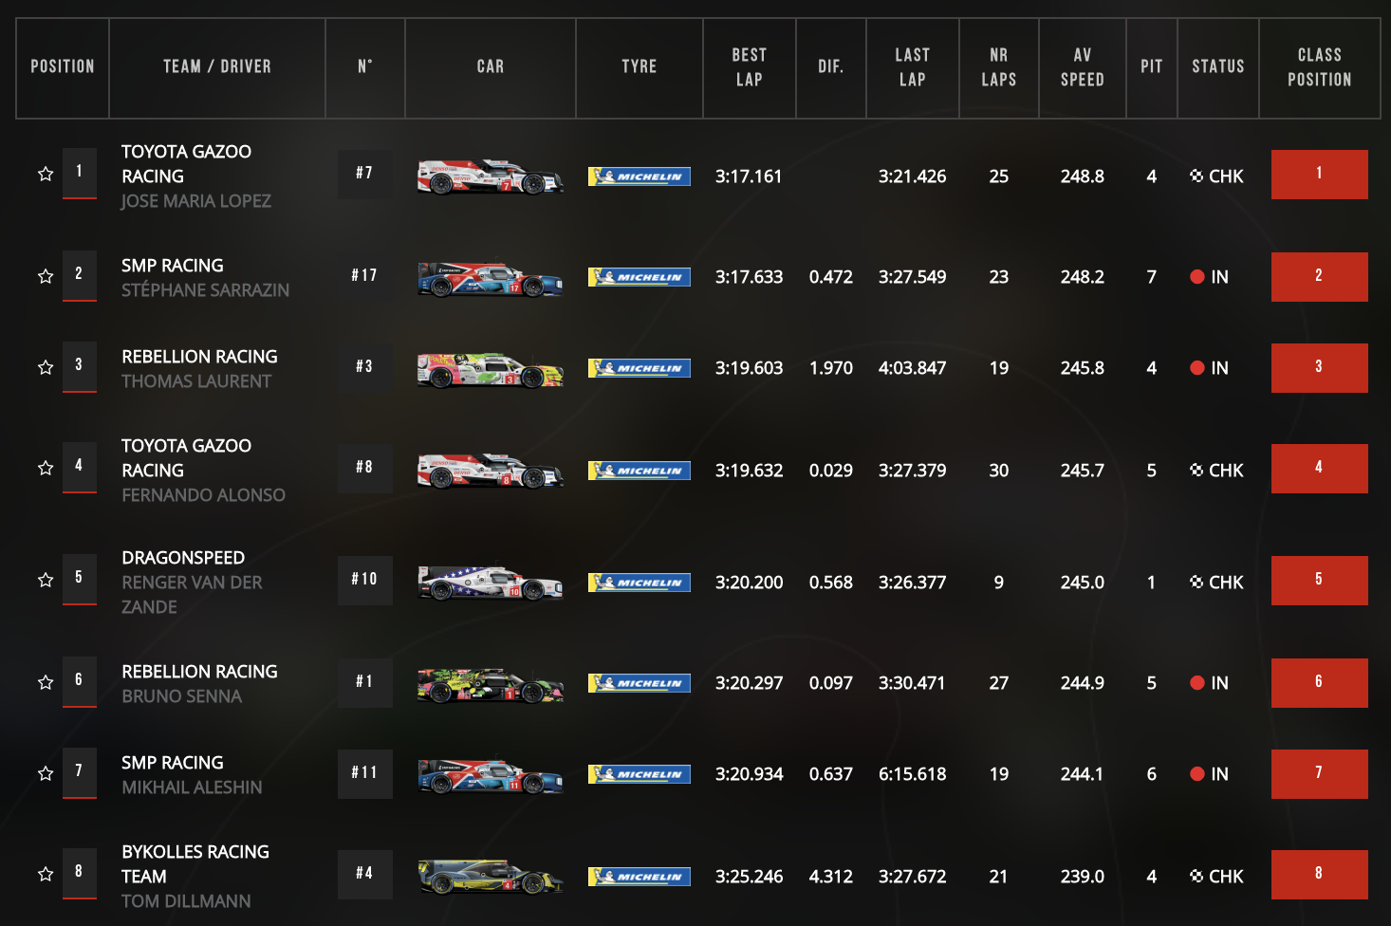Sort by Best Lap column header

coord(750,67)
